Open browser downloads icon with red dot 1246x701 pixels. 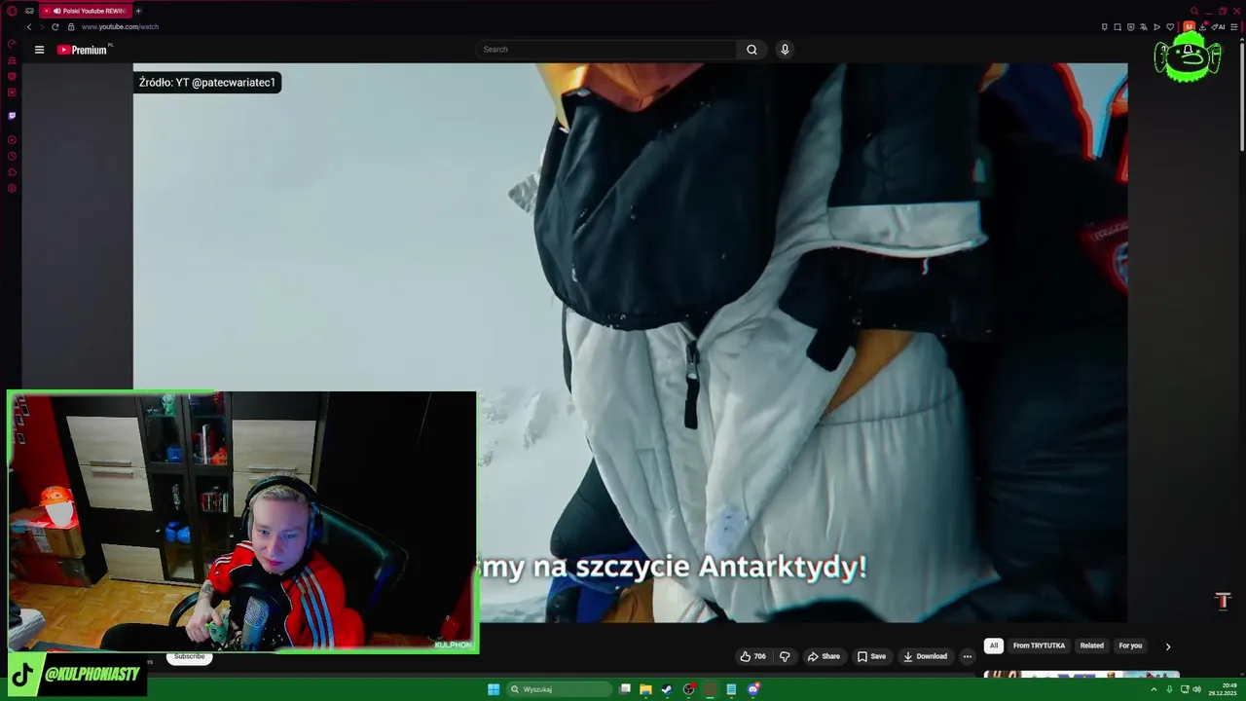point(1202,27)
